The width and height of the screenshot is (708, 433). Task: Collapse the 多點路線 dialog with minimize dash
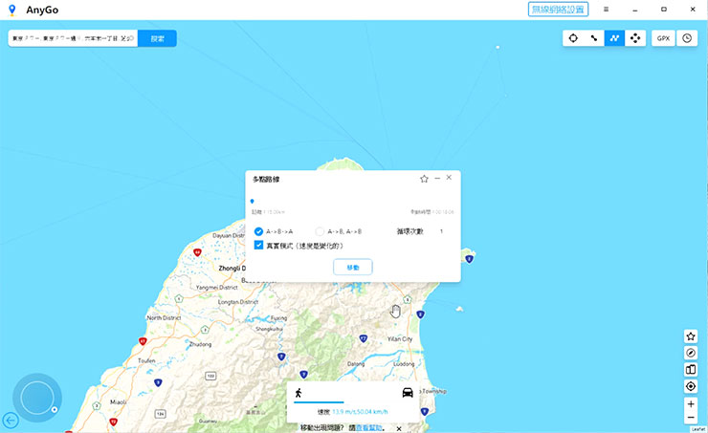click(437, 179)
